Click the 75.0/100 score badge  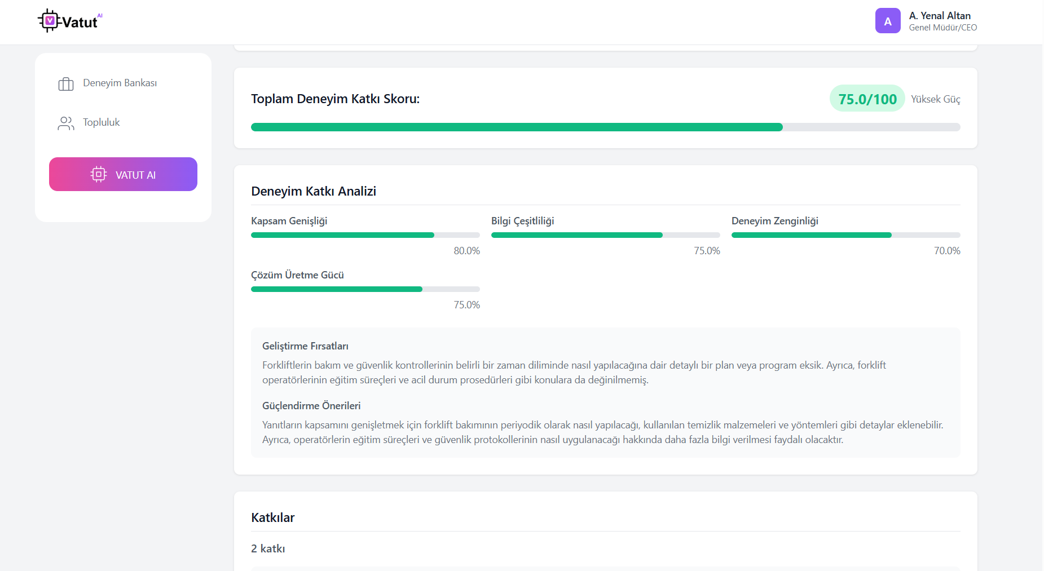[x=867, y=99]
